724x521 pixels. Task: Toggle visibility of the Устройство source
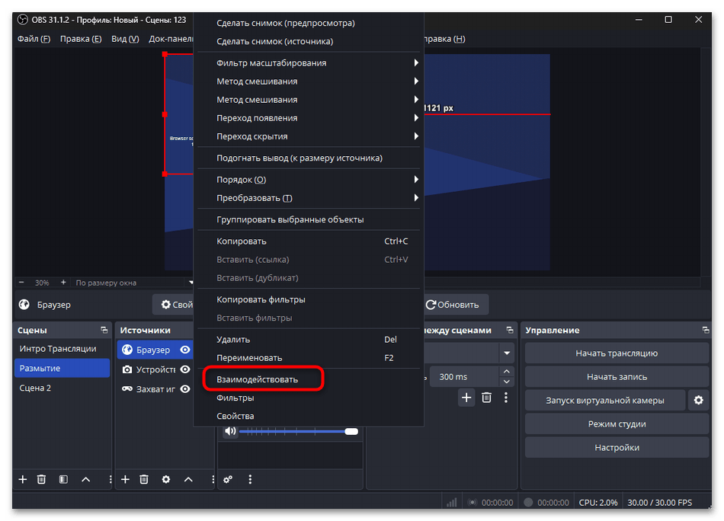click(184, 369)
